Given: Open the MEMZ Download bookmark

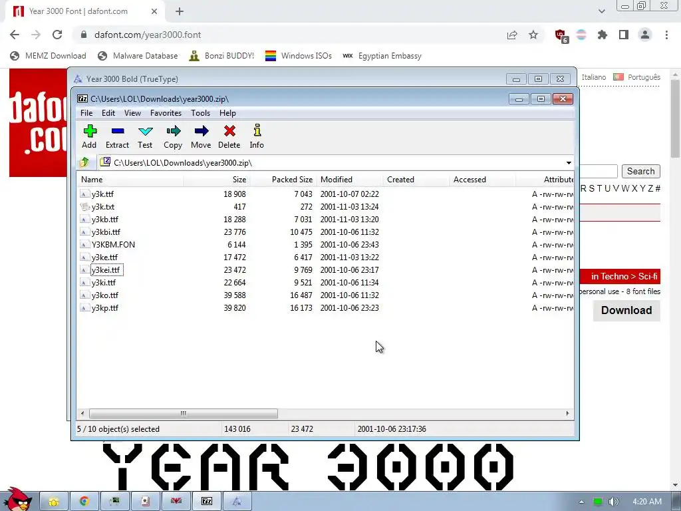Looking at the screenshot, I should [48, 56].
